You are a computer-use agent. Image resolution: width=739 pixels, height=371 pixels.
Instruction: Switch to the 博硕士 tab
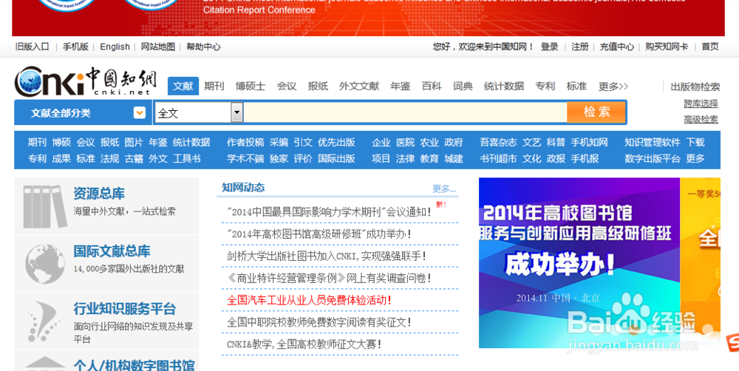(251, 86)
